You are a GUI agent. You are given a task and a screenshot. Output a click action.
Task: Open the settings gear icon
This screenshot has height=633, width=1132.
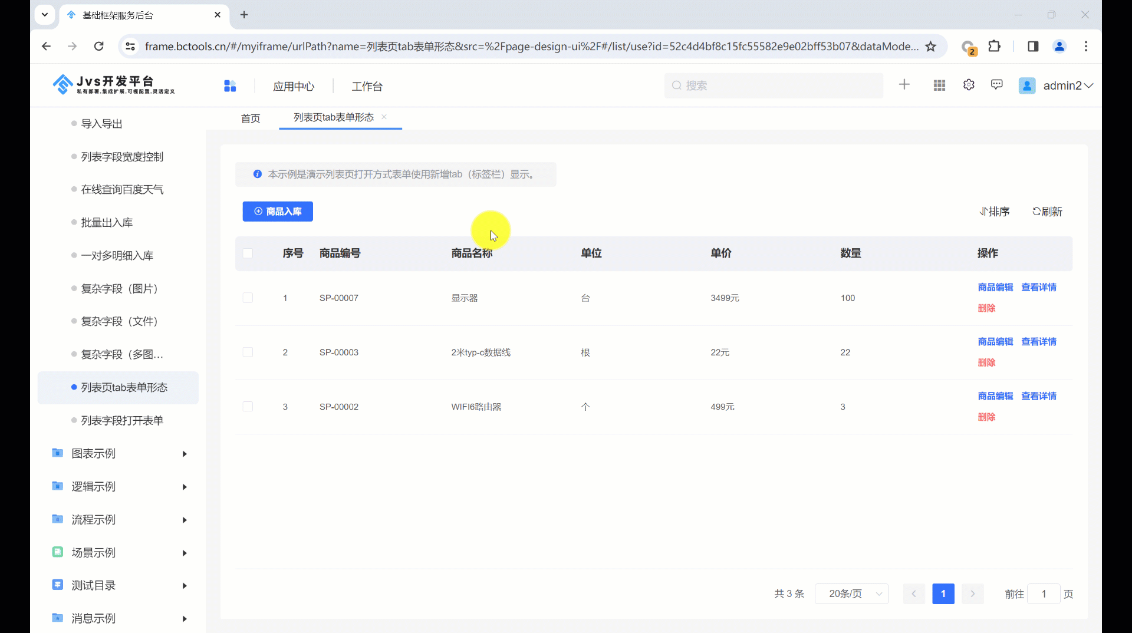[969, 85]
